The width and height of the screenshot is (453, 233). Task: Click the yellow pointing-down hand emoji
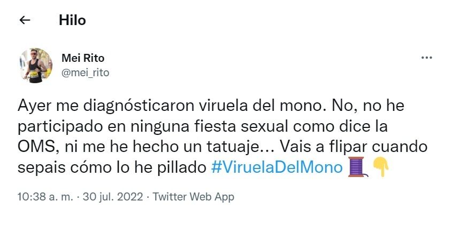point(381,168)
